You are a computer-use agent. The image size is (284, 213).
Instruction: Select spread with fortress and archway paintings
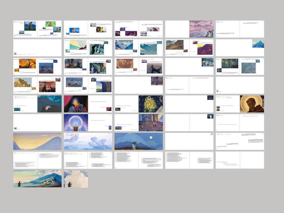[x=88, y=85]
